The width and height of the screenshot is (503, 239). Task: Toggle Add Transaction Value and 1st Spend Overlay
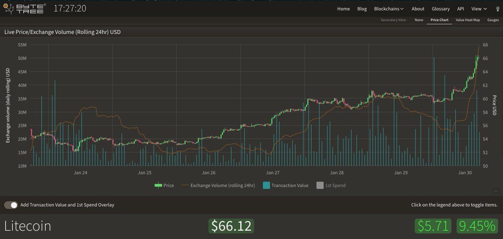[x=11, y=205]
